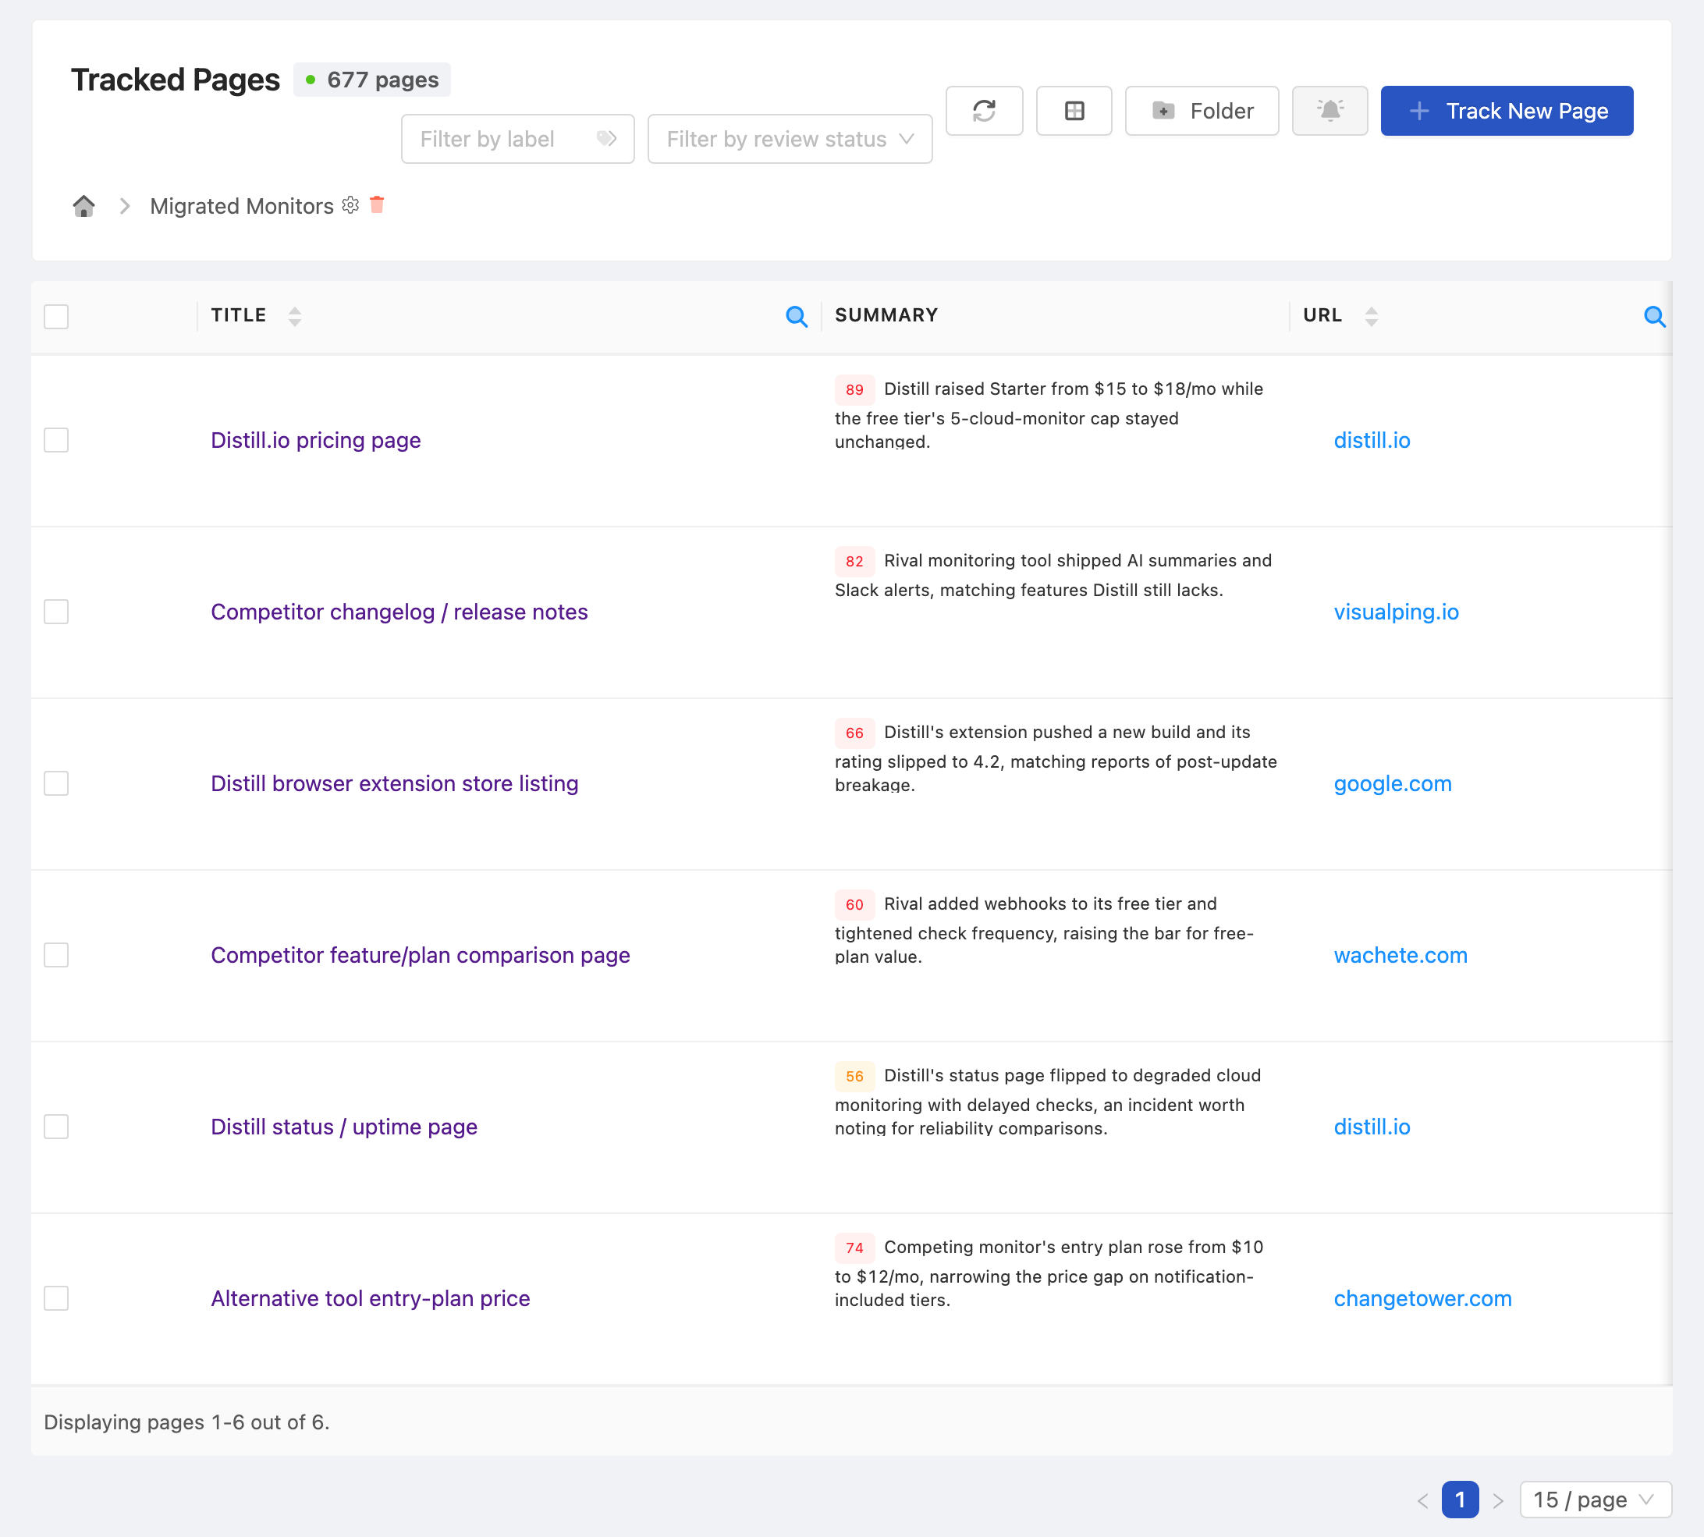Click Track New Page button
Viewport: 1704px width, 1537px height.
point(1507,111)
